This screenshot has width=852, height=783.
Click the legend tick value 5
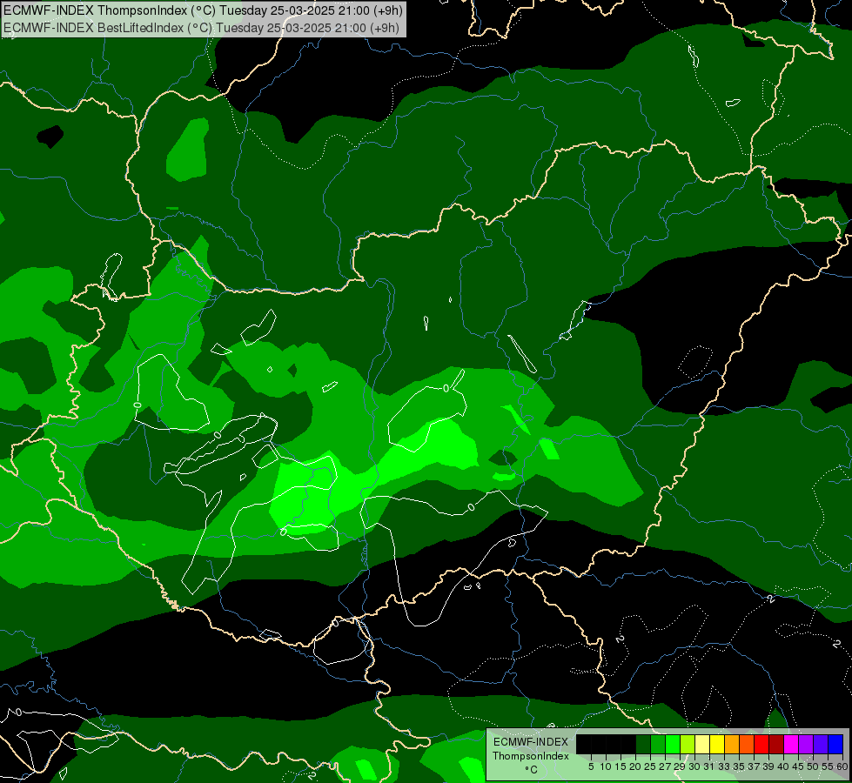pos(591,766)
